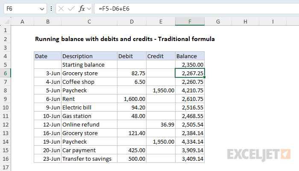
Task: Select debit cell 48.00
Action: click(132, 116)
